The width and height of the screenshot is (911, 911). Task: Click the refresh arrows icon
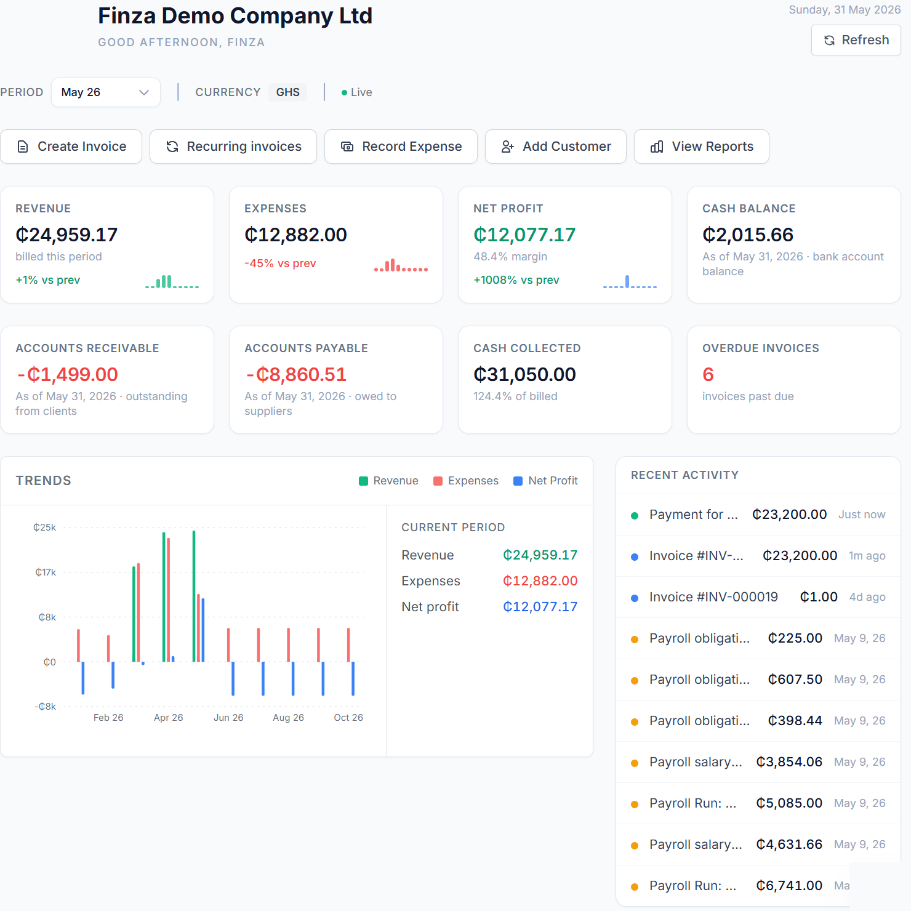pyautogui.click(x=829, y=40)
